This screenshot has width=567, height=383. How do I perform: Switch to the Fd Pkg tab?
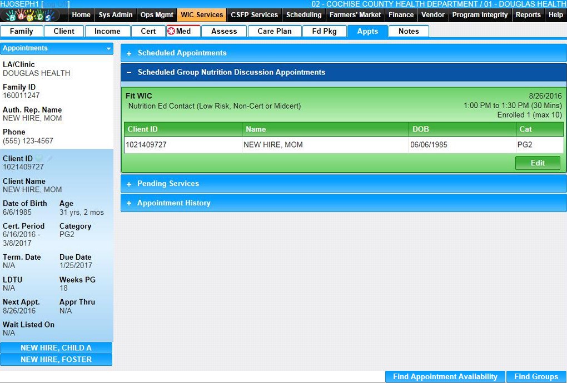(x=324, y=31)
